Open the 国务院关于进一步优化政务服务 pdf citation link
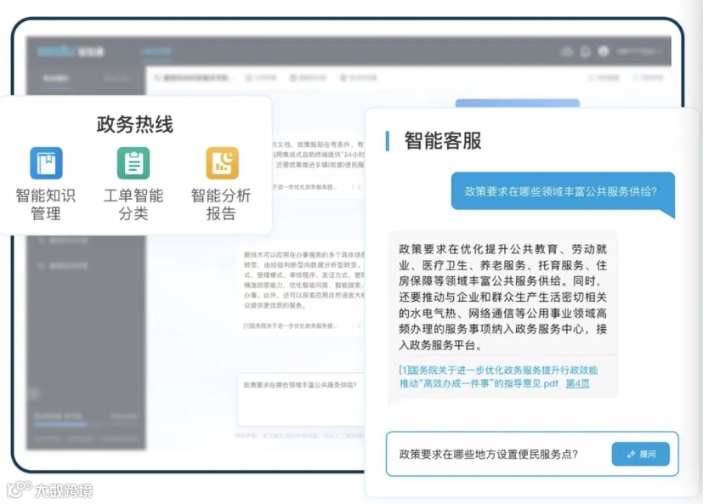 (x=497, y=377)
